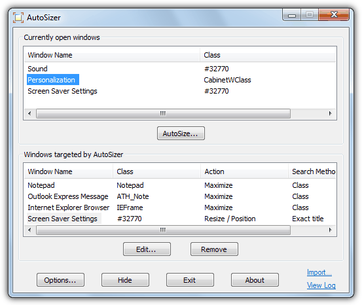Click right scroll arrow of targeted windows list
The height and width of the screenshot is (305, 362).
click(x=330, y=230)
